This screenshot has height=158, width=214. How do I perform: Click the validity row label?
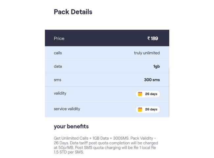60,93
